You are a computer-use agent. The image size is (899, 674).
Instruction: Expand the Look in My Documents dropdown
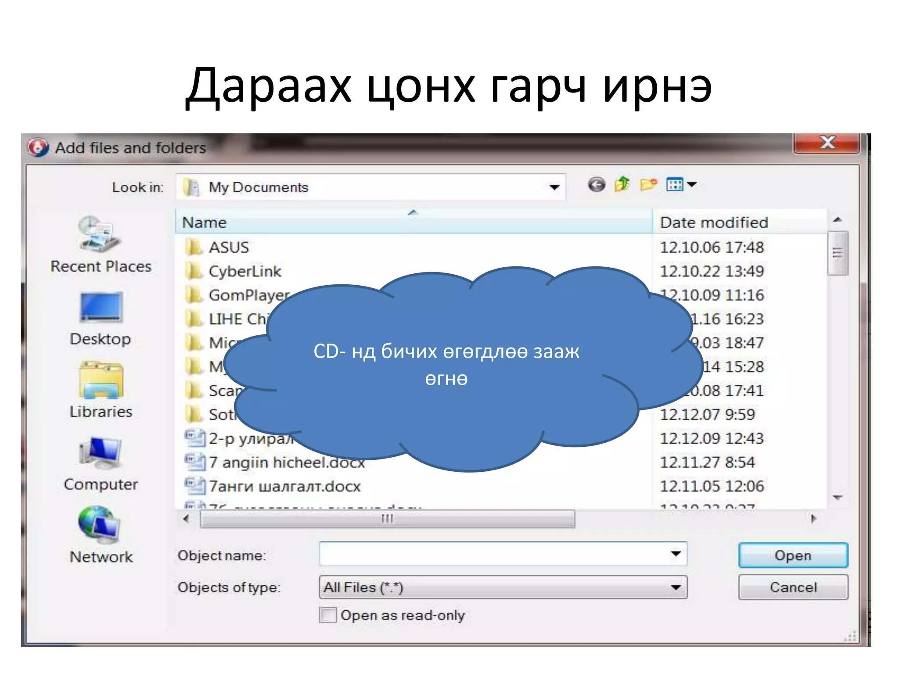554,187
